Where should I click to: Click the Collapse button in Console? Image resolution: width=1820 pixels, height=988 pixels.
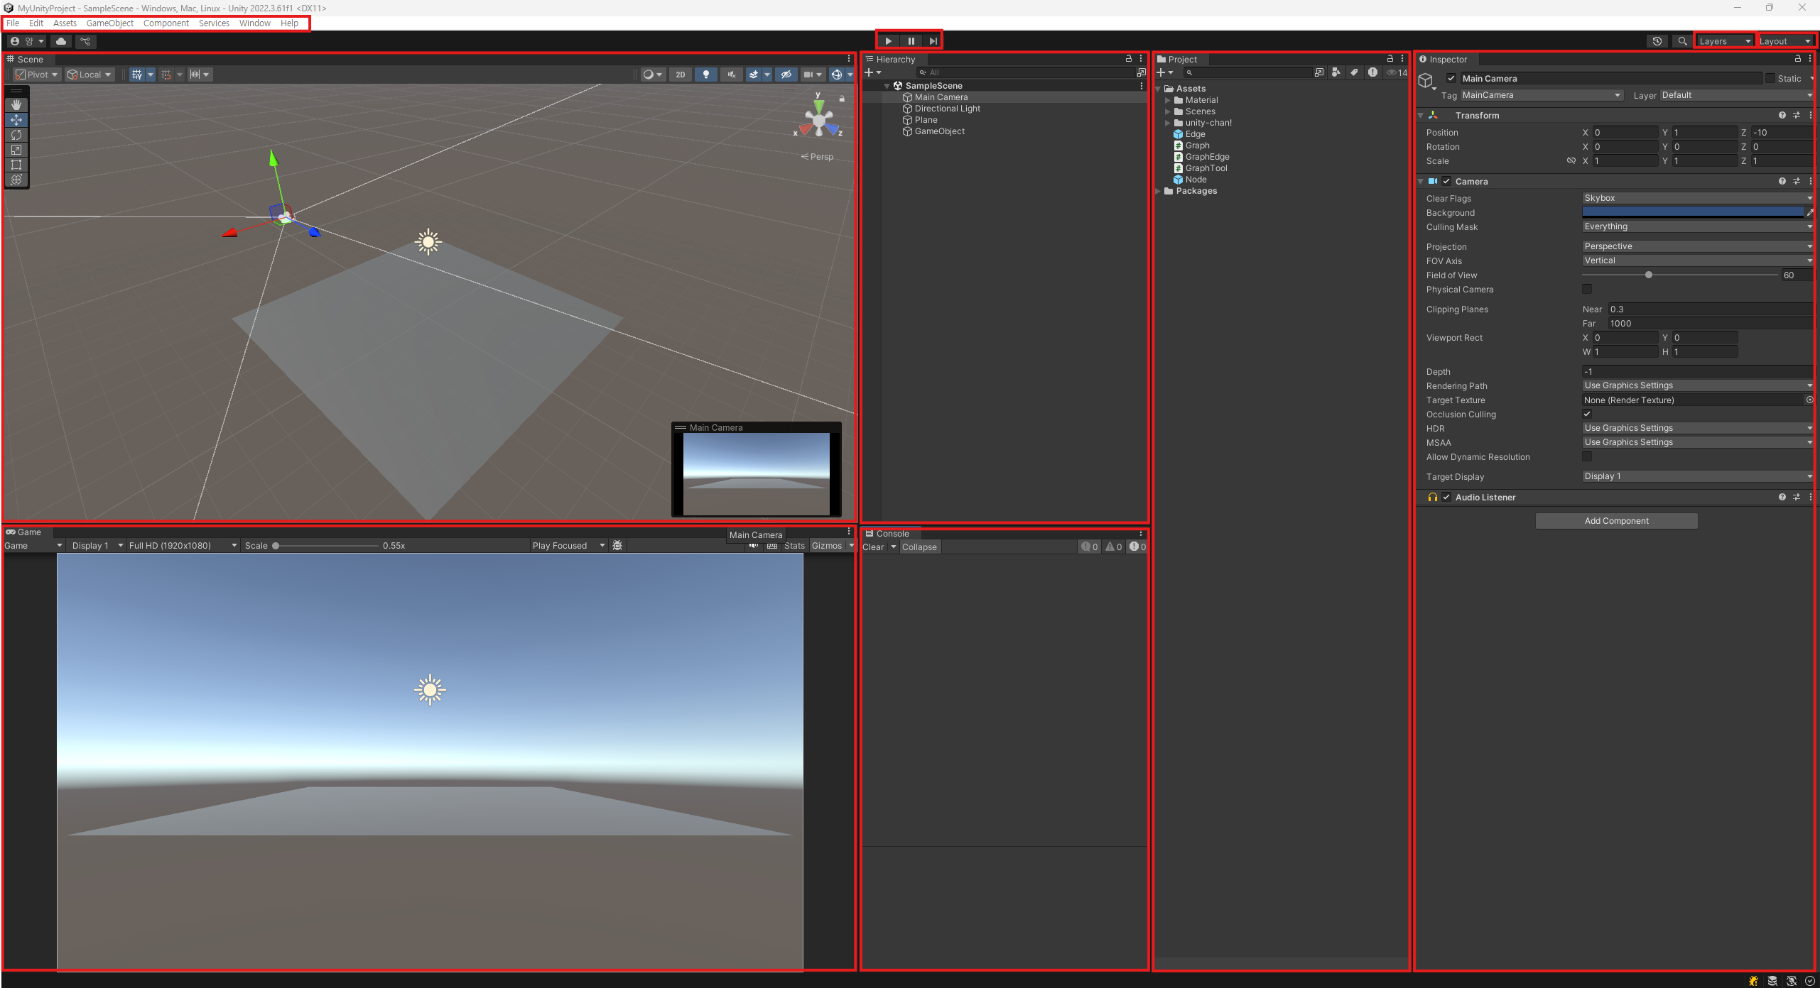click(919, 547)
